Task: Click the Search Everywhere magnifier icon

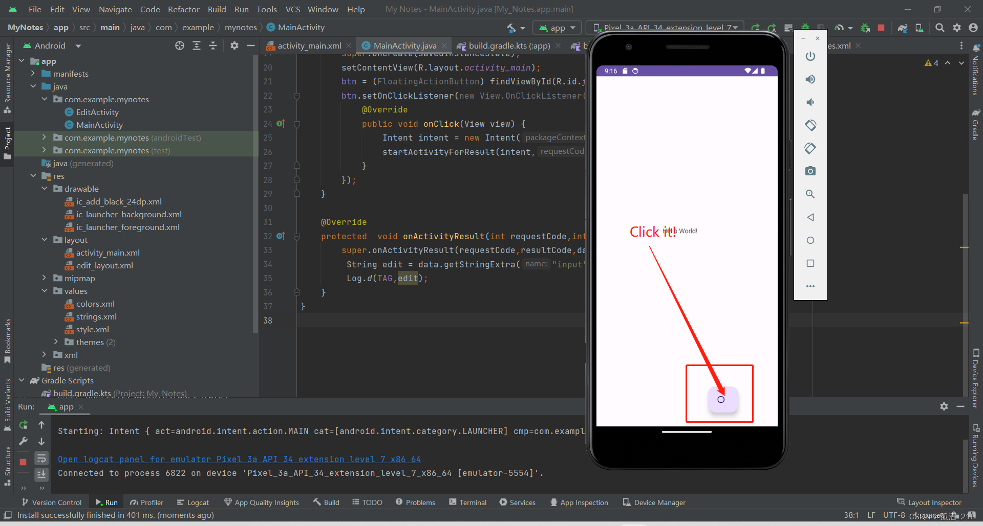Action: (940, 28)
